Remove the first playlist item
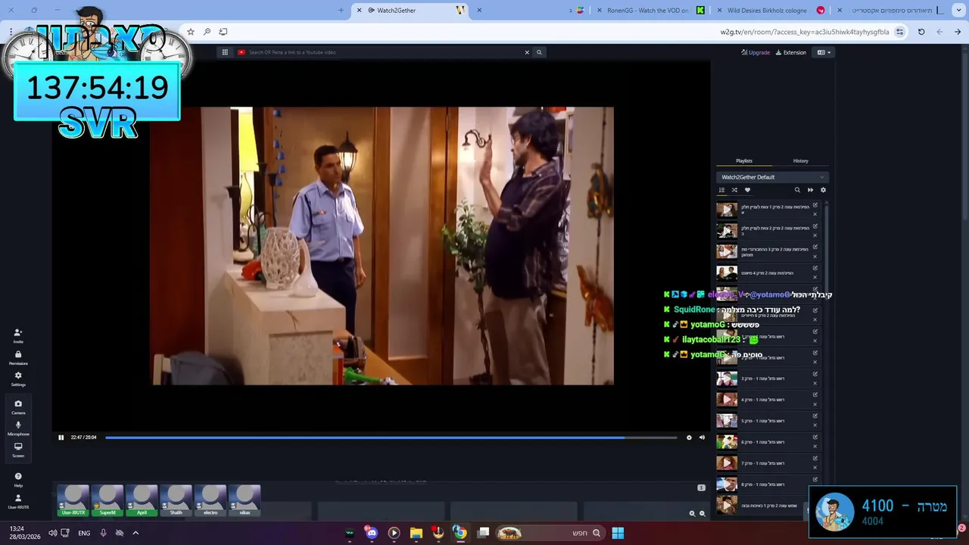Image resolution: width=969 pixels, height=545 pixels. [x=815, y=214]
